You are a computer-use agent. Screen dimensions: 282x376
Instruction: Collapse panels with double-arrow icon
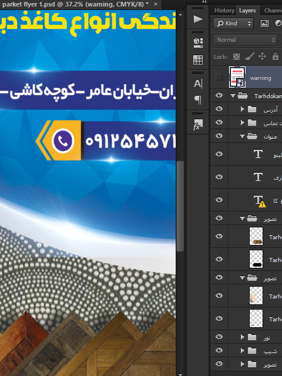pyautogui.click(x=204, y=2)
